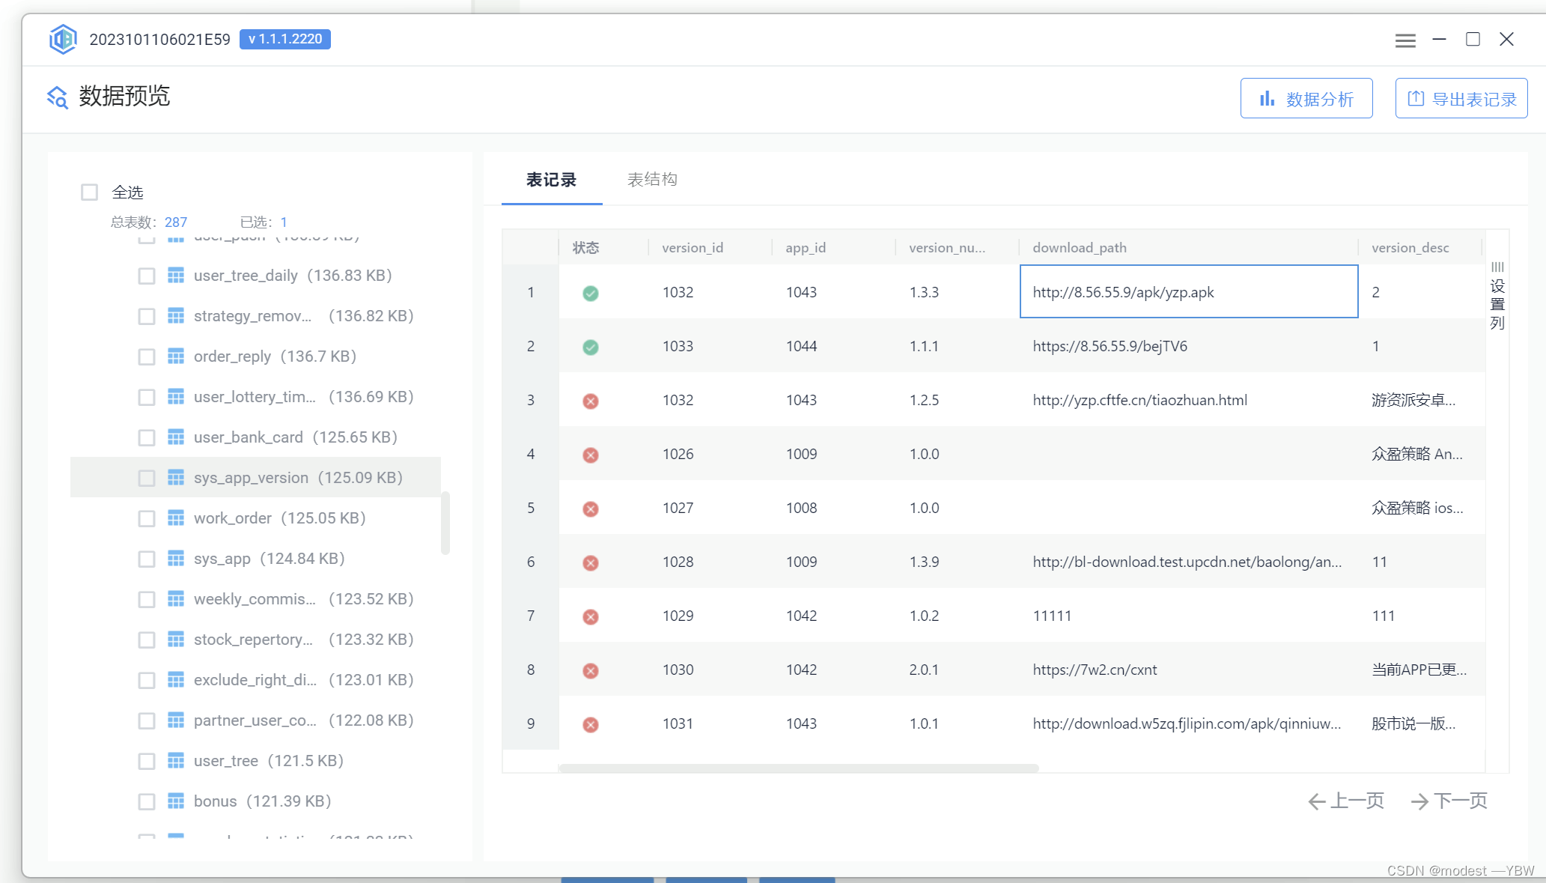The width and height of the screenshot is (1546, 883).
Task: Click the chart icon in 数据分析 button
Action: [x=1267, y=98]
